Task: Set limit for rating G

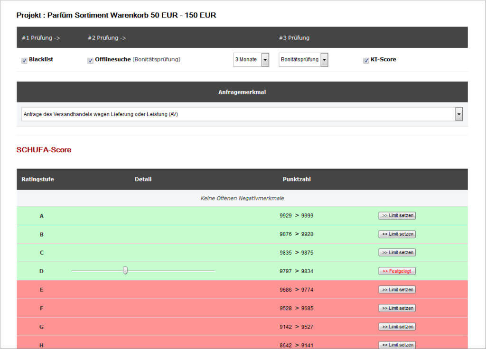Action: [397, 327]
